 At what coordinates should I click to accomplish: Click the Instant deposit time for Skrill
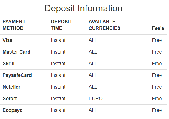[x=58, y=63]
